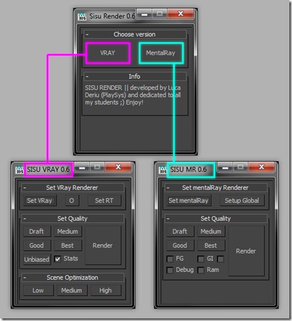
Task: Enable the FG checkbox
Action: click(170, 259)
